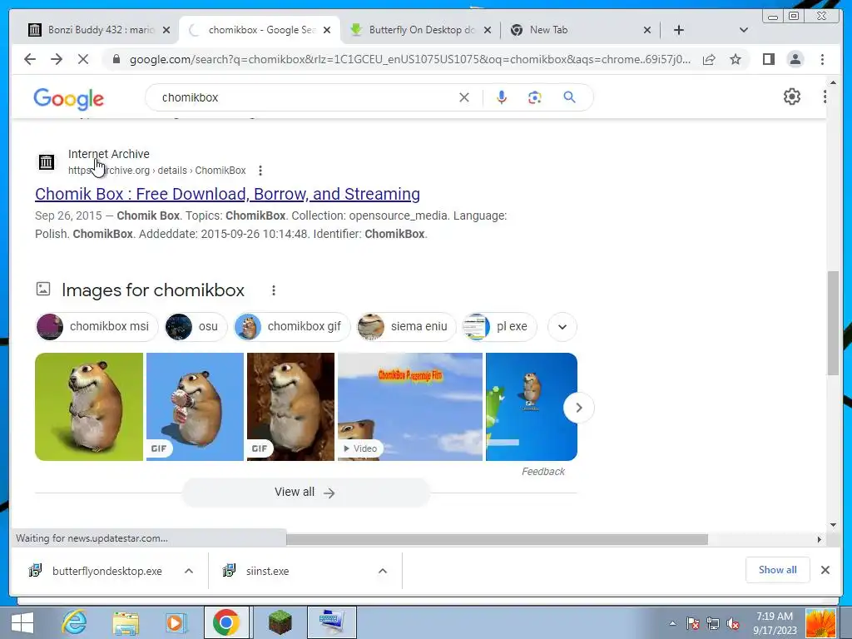Filter images by chomikbox msi chip

coord(97,326)
